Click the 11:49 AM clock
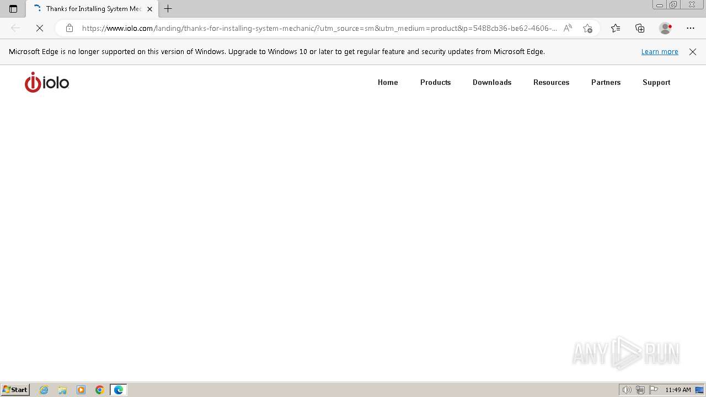The height and width of the screenshot is (397, 706). pyautogui.click(x=678, y=390)
